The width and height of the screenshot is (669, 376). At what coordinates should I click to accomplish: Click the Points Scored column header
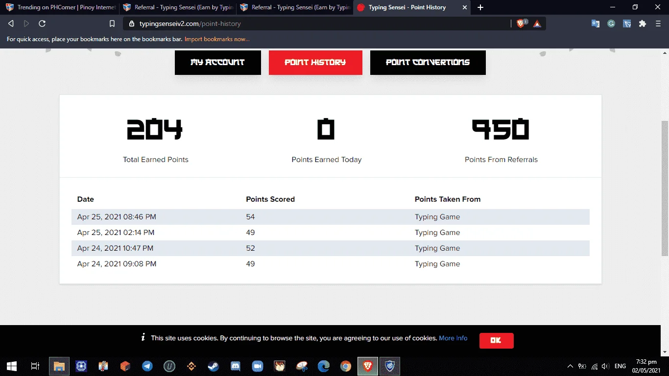pos(270,199)
